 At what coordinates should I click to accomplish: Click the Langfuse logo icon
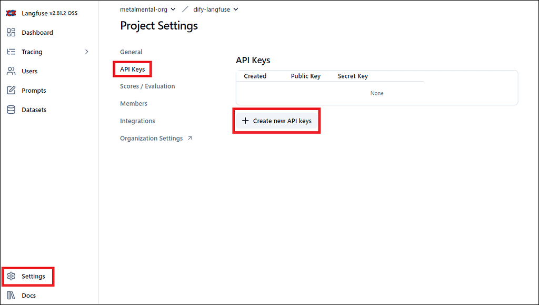[11, 13]
